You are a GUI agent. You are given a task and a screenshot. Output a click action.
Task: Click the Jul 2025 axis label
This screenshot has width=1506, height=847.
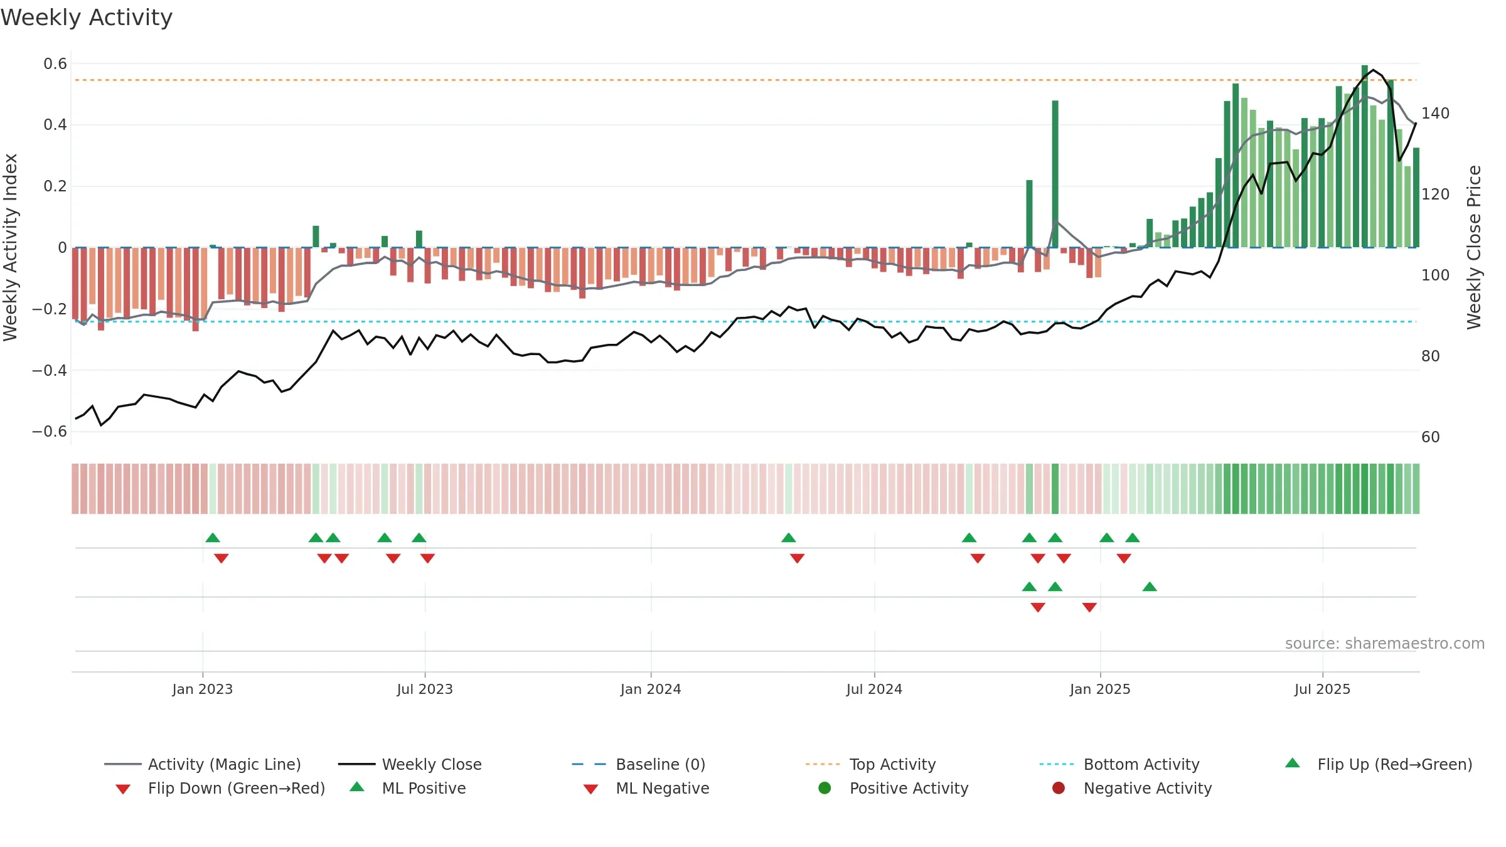[1322, 689]
